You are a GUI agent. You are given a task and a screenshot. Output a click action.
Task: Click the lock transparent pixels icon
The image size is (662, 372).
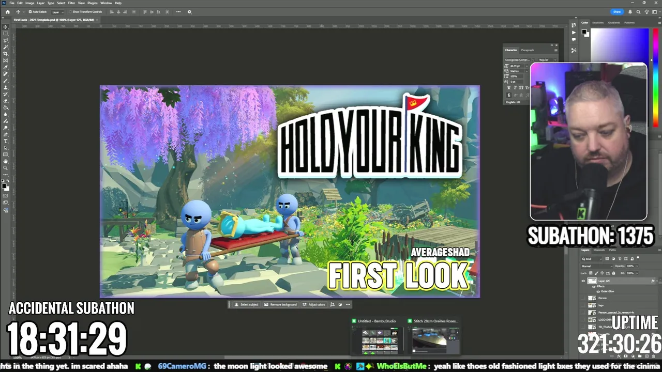[591, 273]
